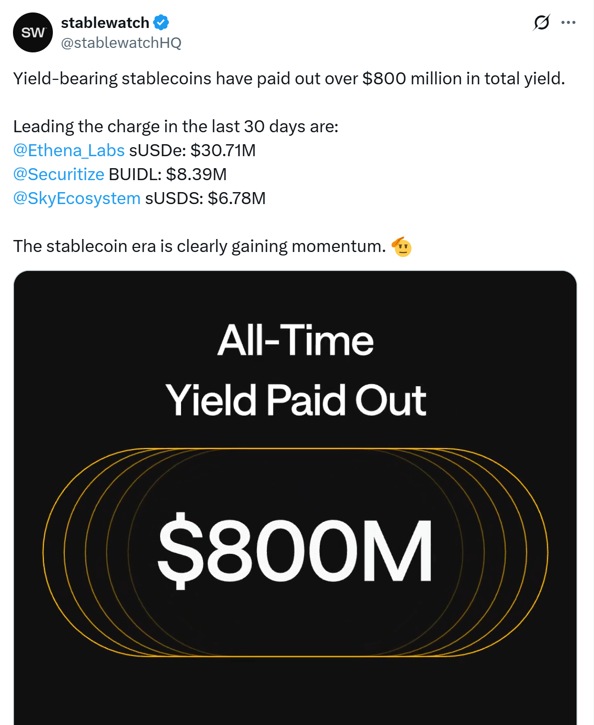Open the stablewatch display name link
Screen dimensions: 594x725
105,22
